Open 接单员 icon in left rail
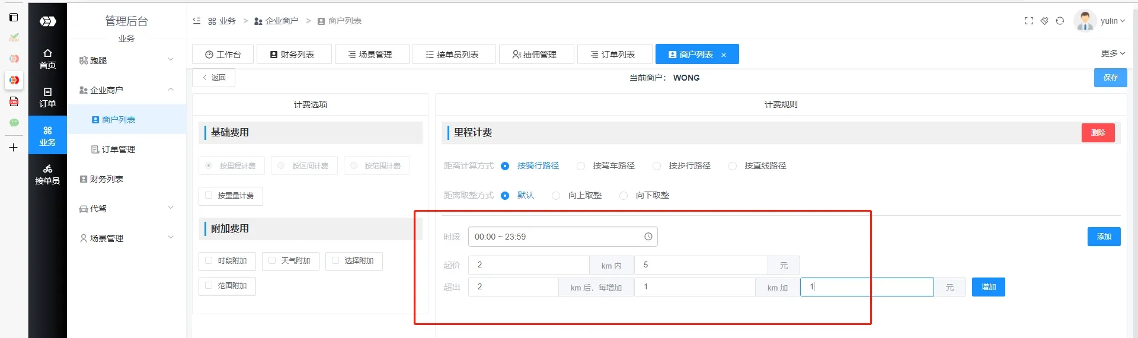1138x338 pixels. [x=47, y=174]
